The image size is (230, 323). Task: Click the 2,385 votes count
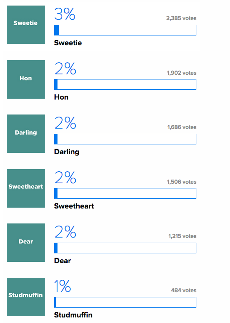181,18
